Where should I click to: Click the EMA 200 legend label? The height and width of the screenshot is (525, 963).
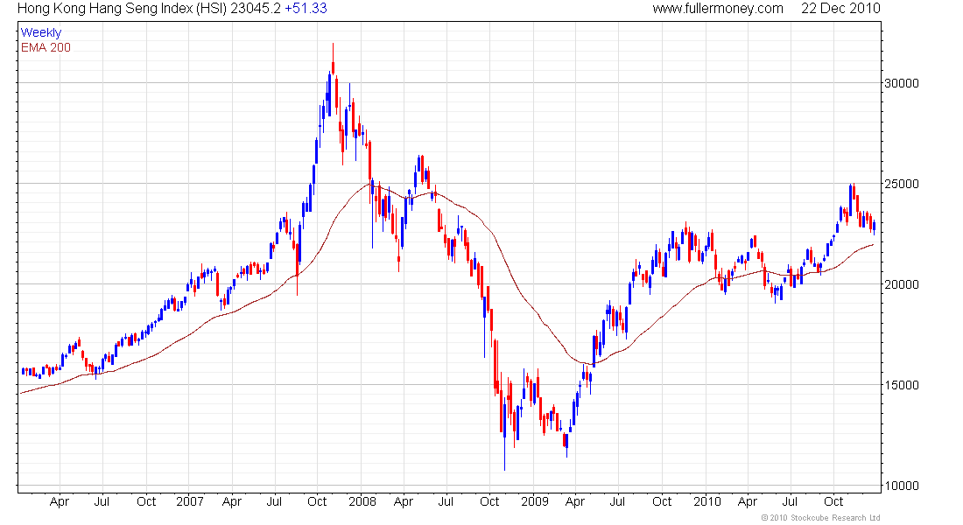pyautogui.click(x=46, y=48)
